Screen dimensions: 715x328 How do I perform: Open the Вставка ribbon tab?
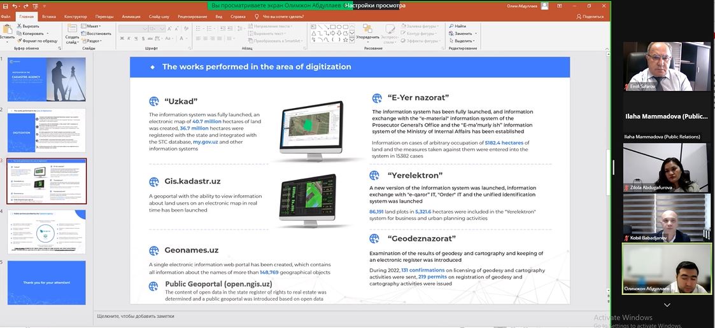tap(49, 17)
